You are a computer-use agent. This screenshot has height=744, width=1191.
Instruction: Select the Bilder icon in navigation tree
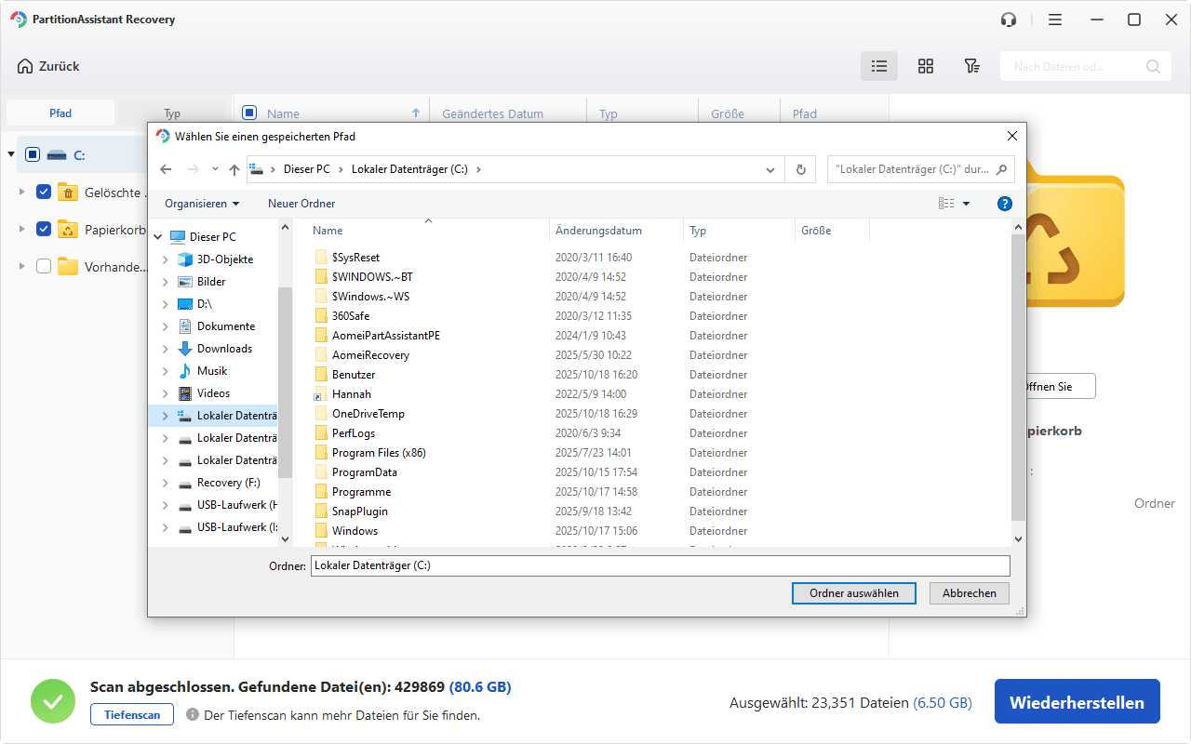tap(185, 282)
